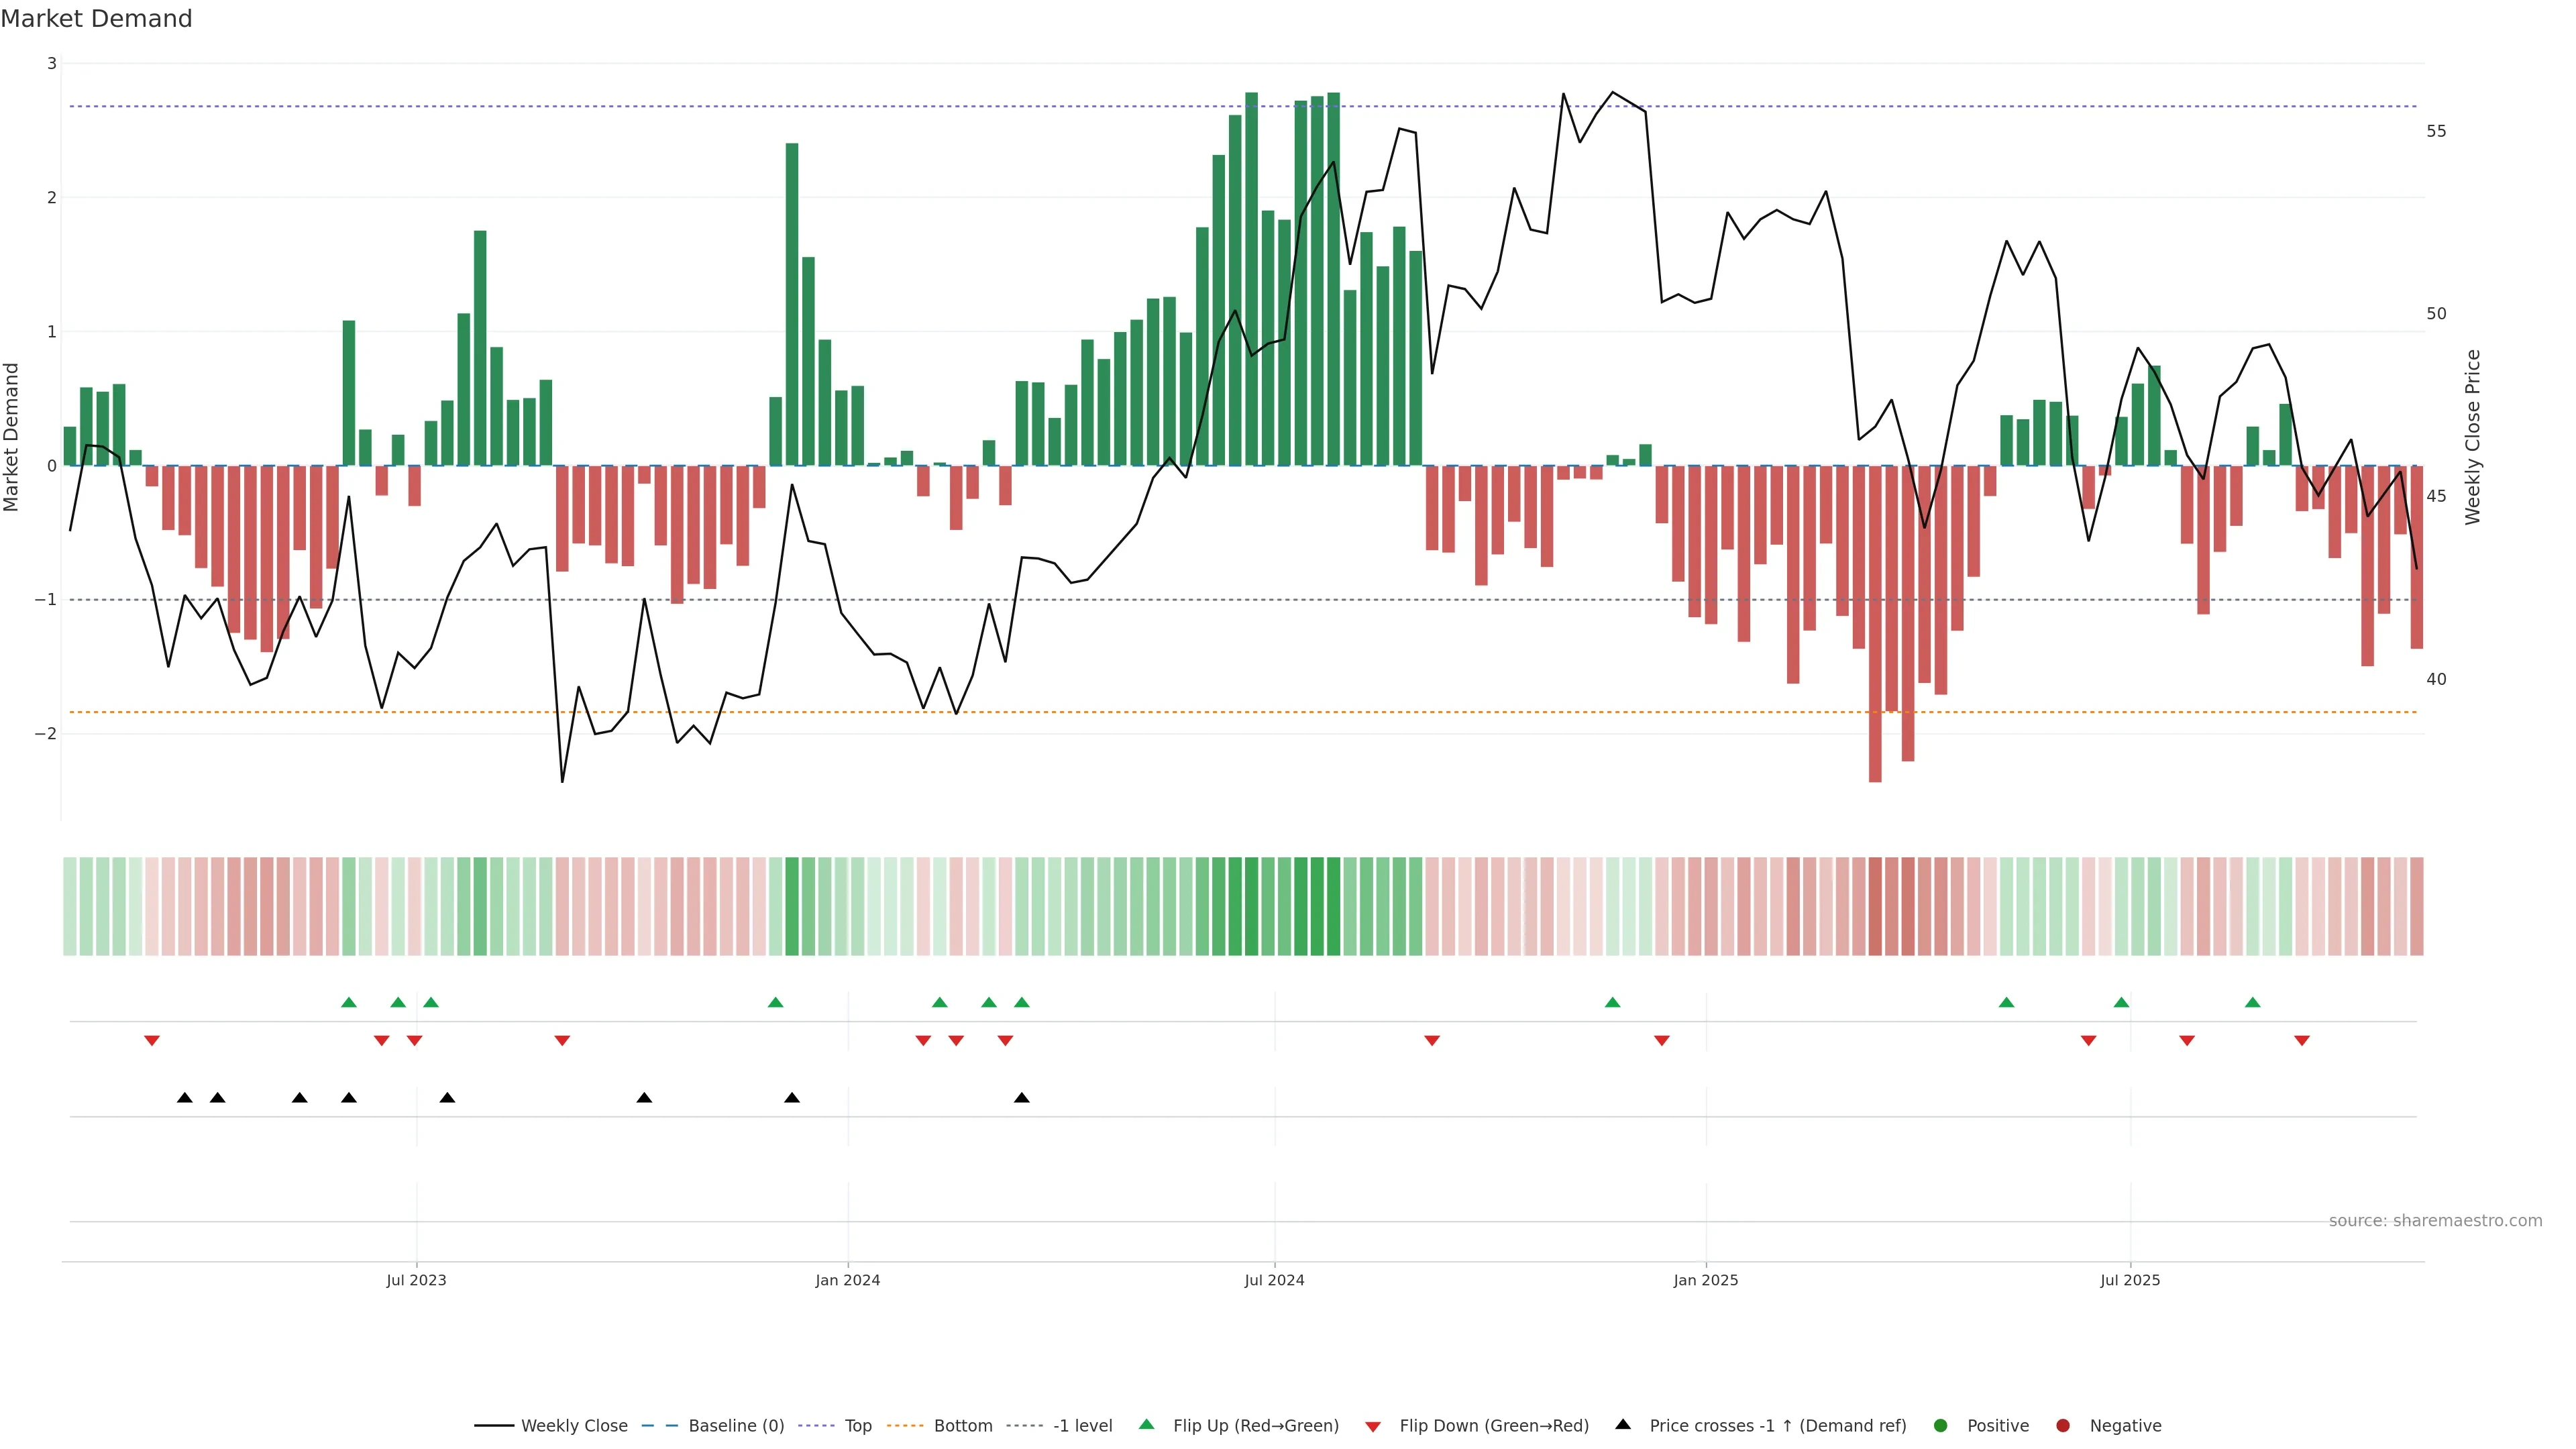This screenshot has width=2576, height=1449.
Task: Click the last black triangle price-cross marker
Action: coord(1021,1098)
